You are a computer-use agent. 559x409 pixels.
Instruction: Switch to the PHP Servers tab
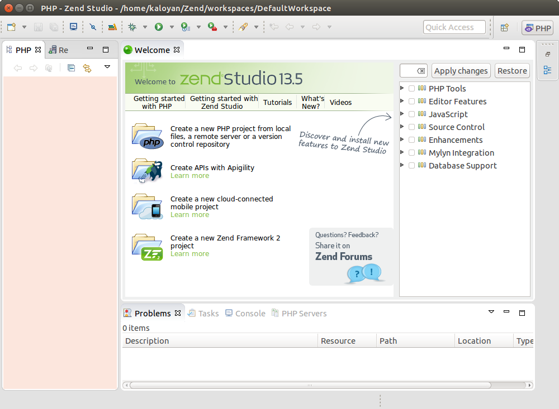click(299, 314)
